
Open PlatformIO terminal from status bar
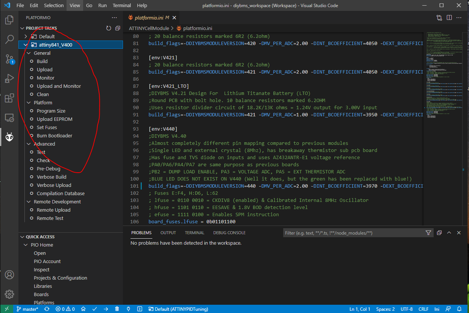click(x=140, y=309)
